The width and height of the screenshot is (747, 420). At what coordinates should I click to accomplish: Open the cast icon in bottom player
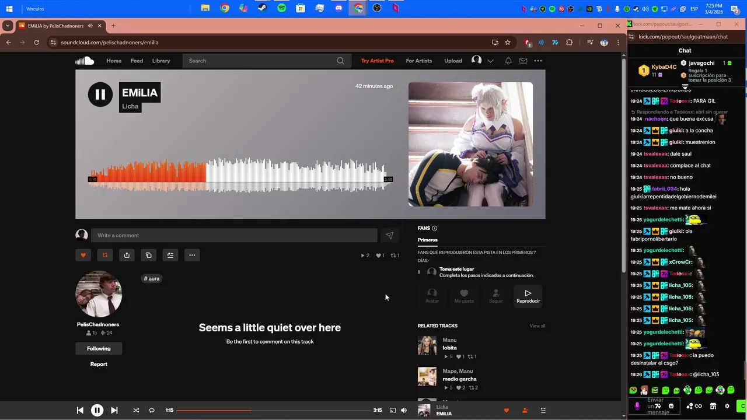[x=393, y=410]
